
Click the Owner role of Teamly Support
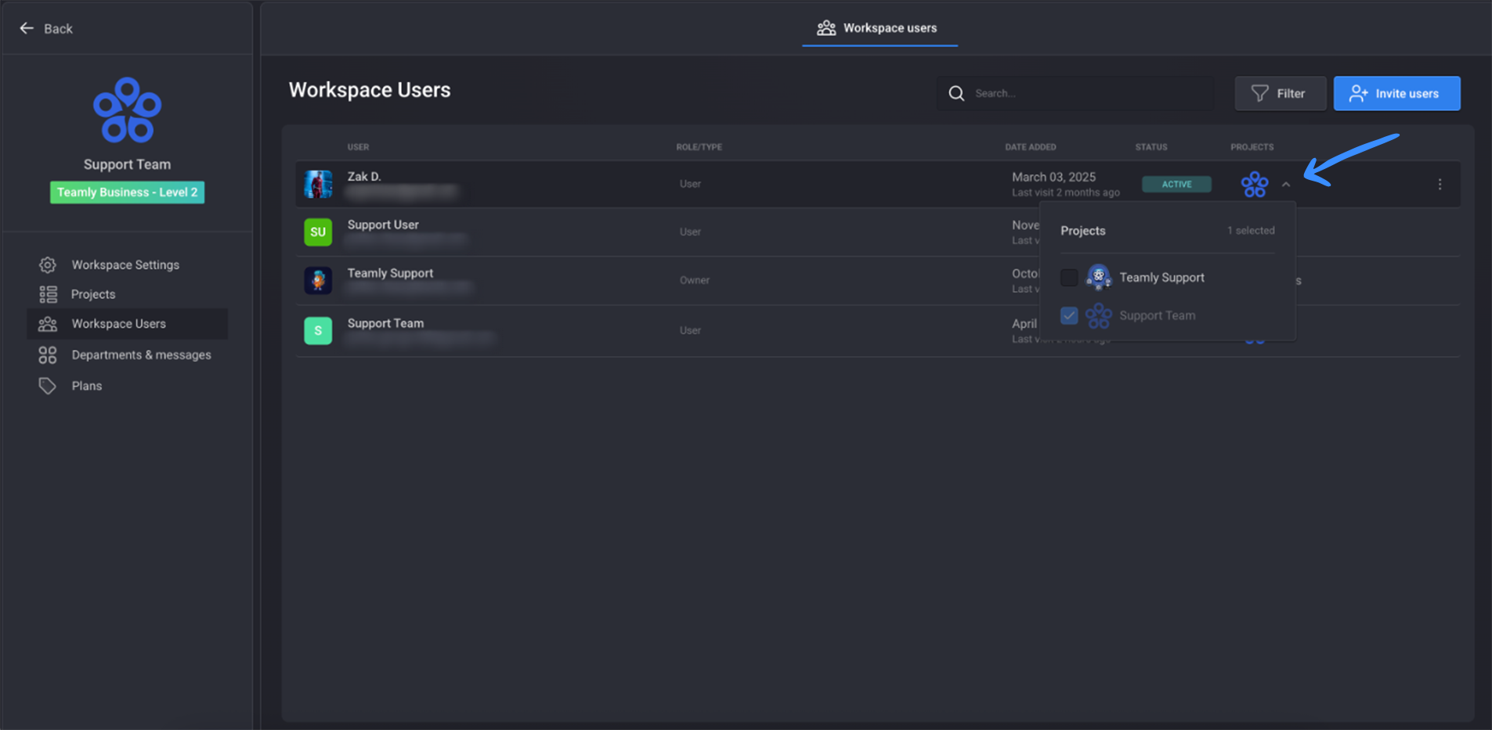(x=695, y=280)
